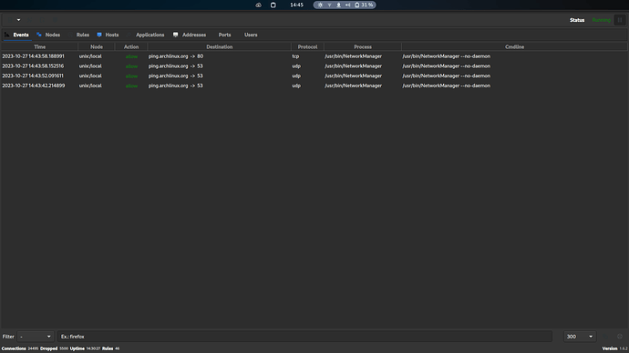Click the Nodes tab icon

click(39, 35)
